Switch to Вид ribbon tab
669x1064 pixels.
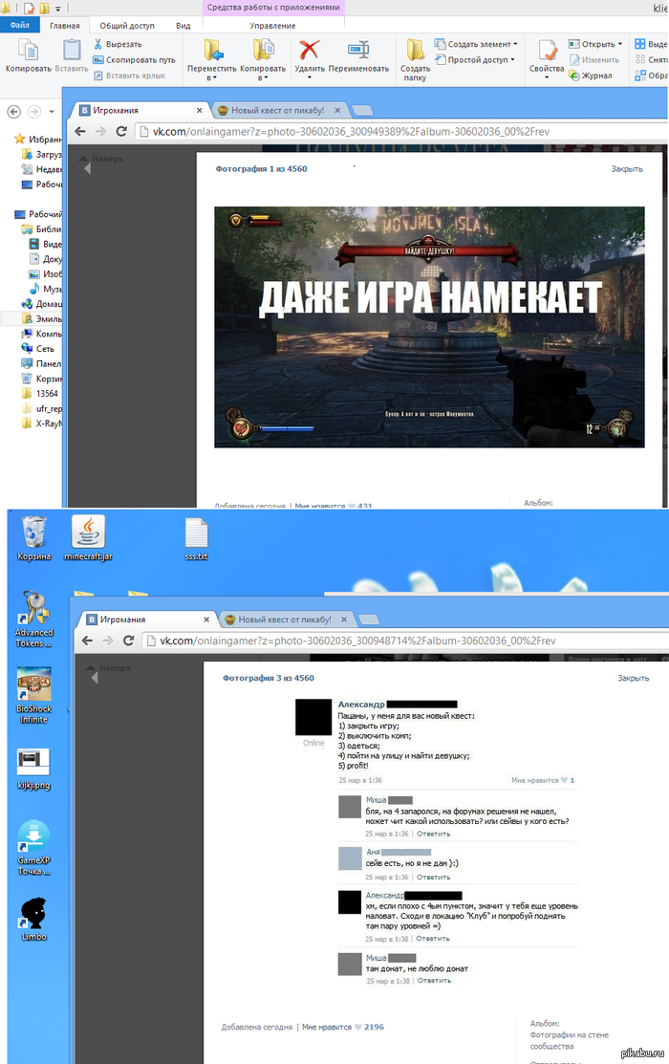coord(183,26)
